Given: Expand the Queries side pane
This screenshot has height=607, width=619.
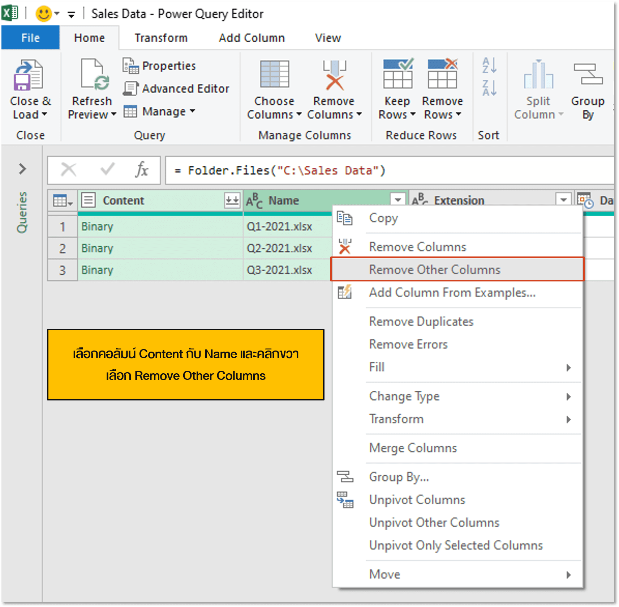Looking at the screenshot, I should [x=22, y=169].
